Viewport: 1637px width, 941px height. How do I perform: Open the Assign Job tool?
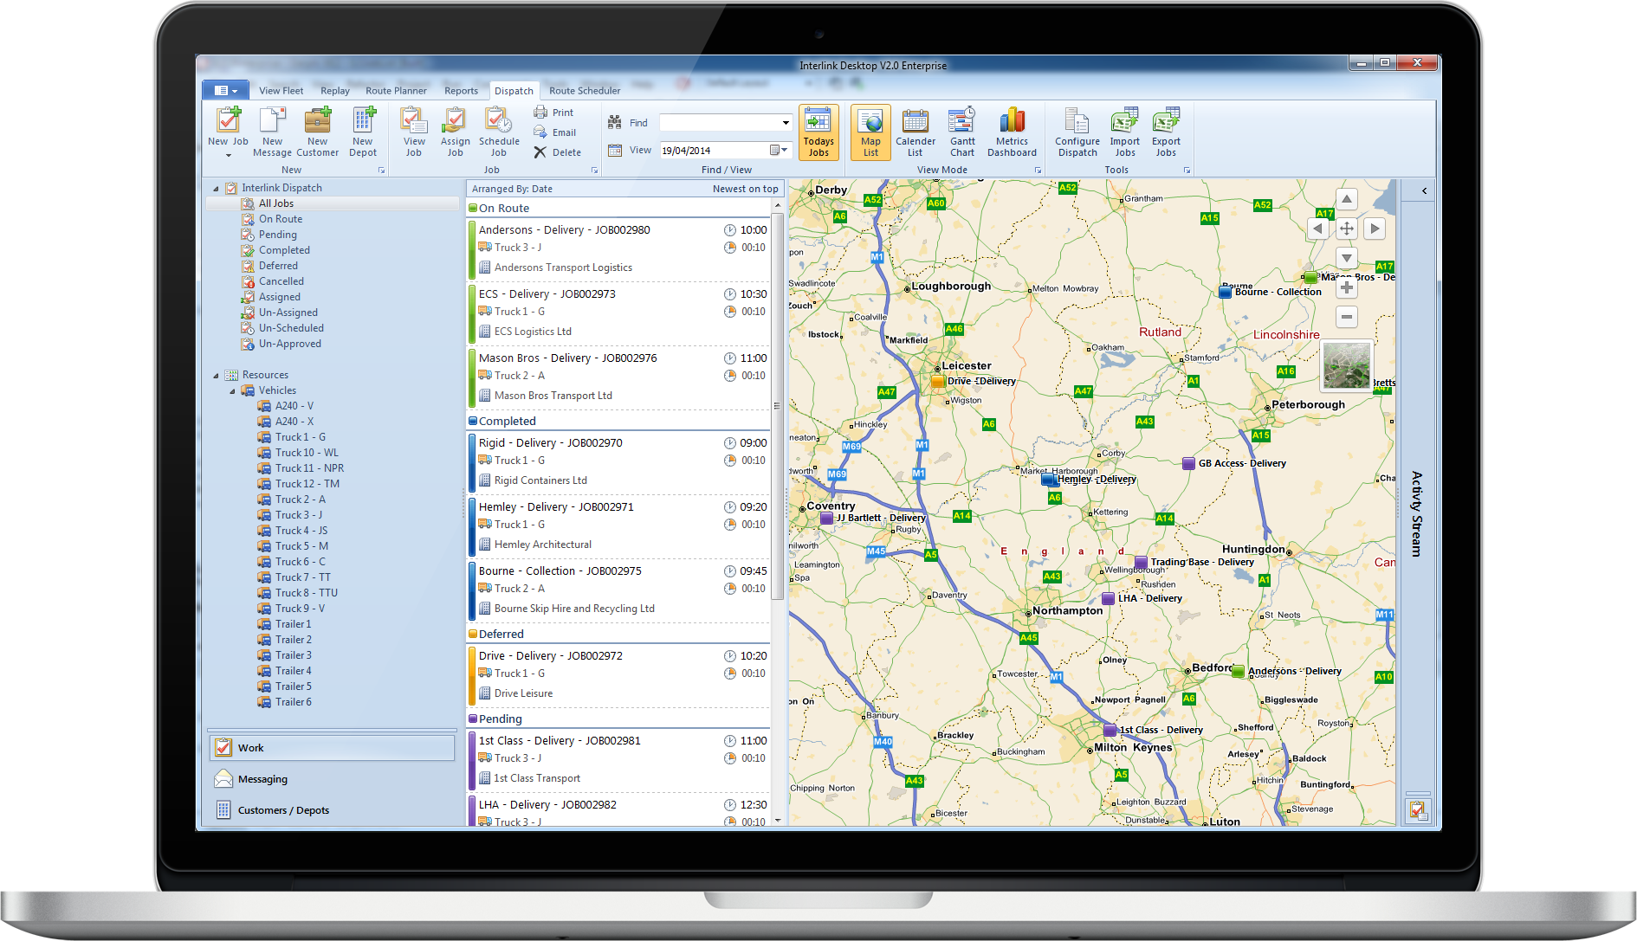click(x=455, y=122)
